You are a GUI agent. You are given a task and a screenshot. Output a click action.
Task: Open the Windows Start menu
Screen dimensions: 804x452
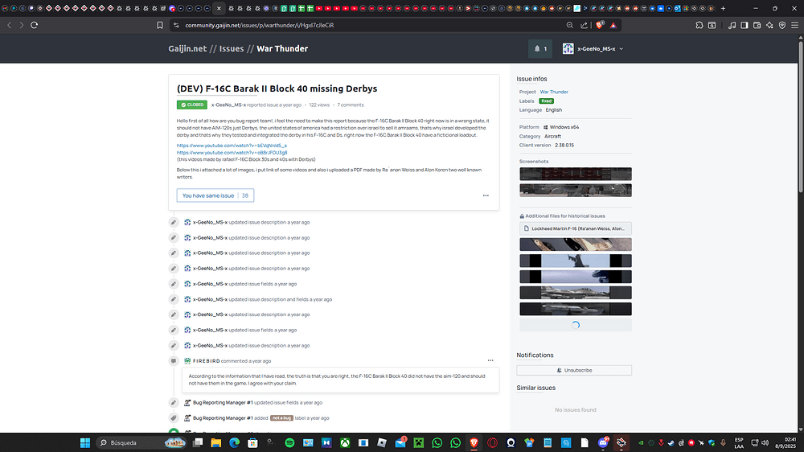pyautogui.click(x=85, y=442)
